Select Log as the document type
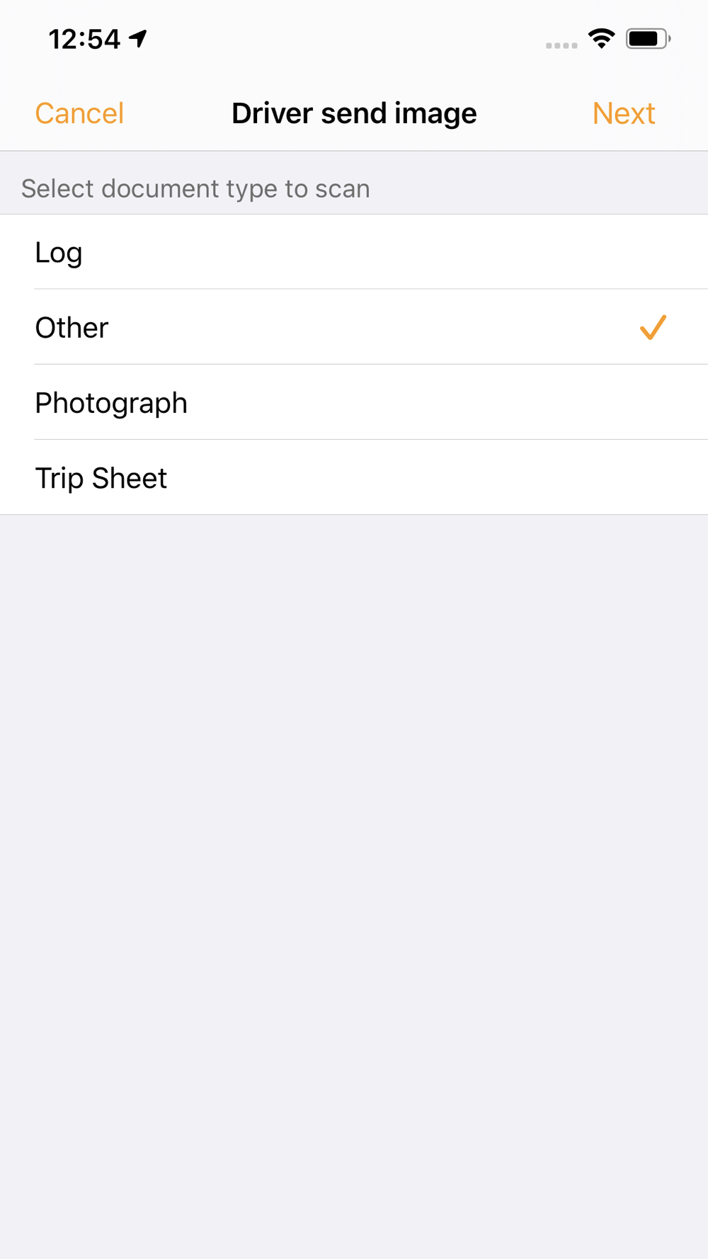This screenshot has height=1259, width=708. pyautogui.click(x=354, y=252)
